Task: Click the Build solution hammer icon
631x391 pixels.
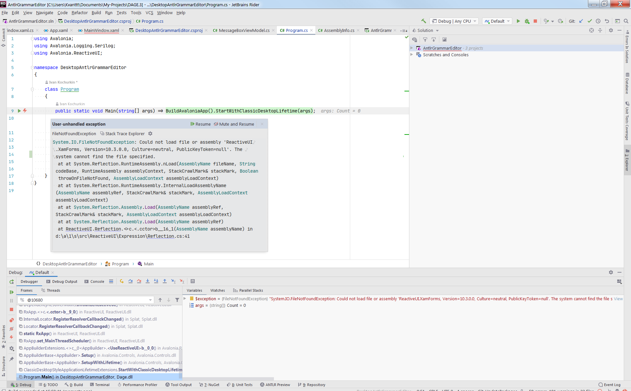Action: click(424, 21)
